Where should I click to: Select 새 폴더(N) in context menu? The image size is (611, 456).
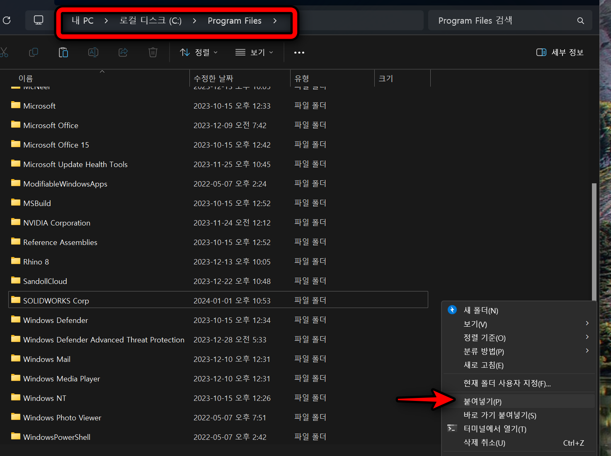[x=519, y=310]
